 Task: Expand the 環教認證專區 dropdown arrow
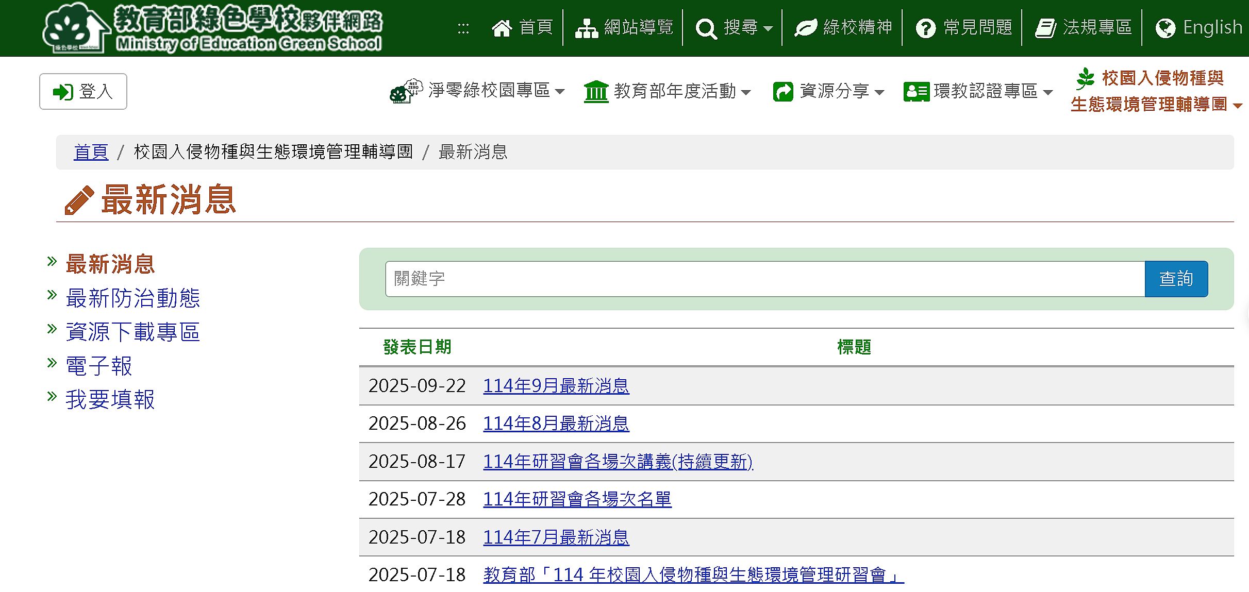point(1048,93)
